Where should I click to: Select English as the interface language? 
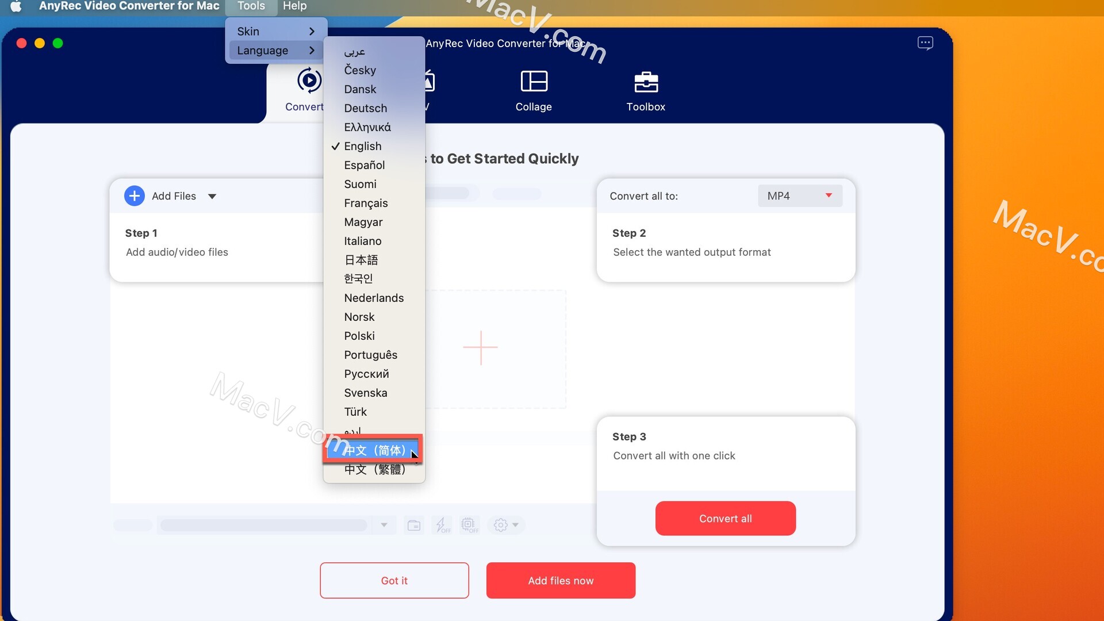point(362,145)
